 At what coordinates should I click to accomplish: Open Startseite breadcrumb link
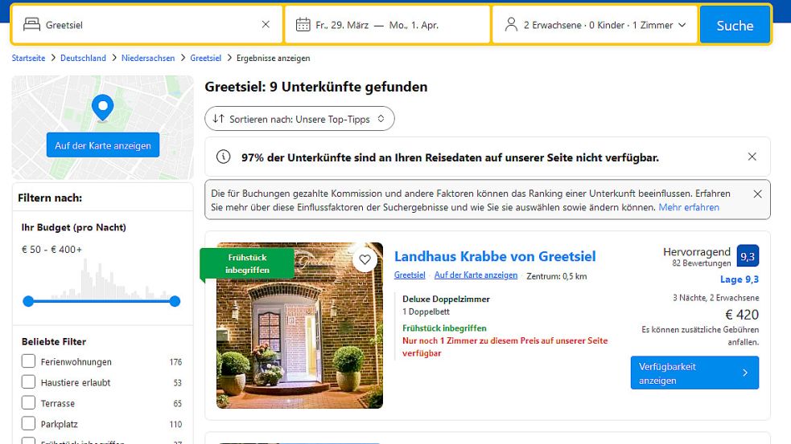click(28, 58)
